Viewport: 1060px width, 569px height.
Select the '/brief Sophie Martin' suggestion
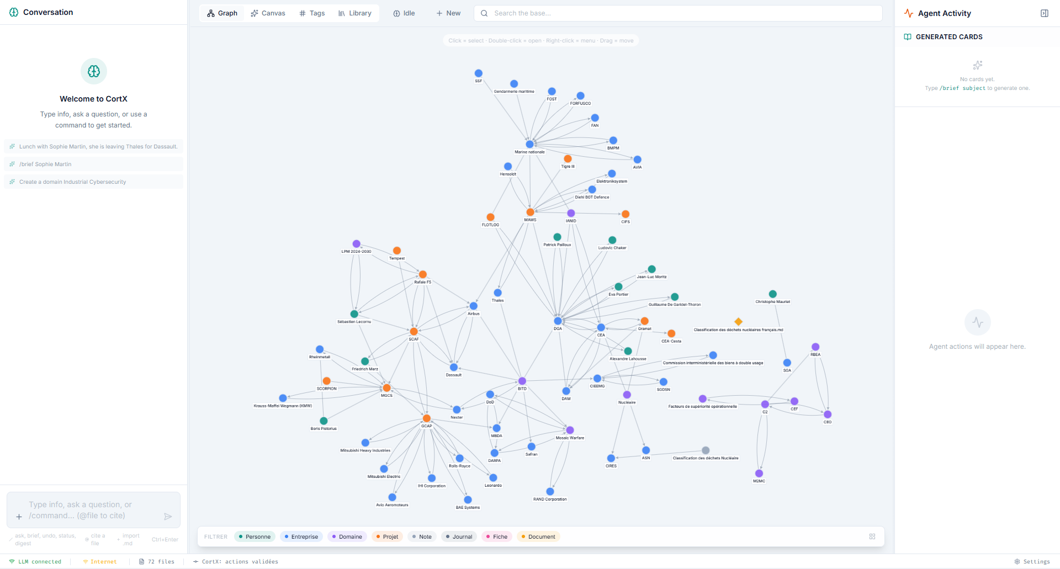click(93, 164)
